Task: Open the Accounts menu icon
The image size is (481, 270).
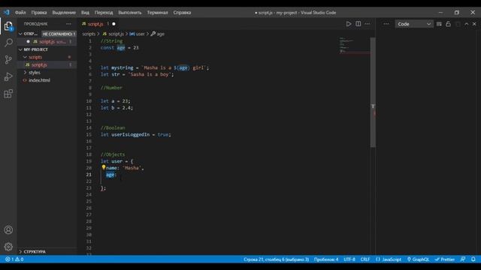Action: click(x=8, y=230)
